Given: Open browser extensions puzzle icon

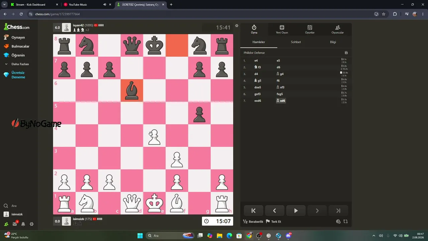Looking at the screenshot, I should click(395, 14).
